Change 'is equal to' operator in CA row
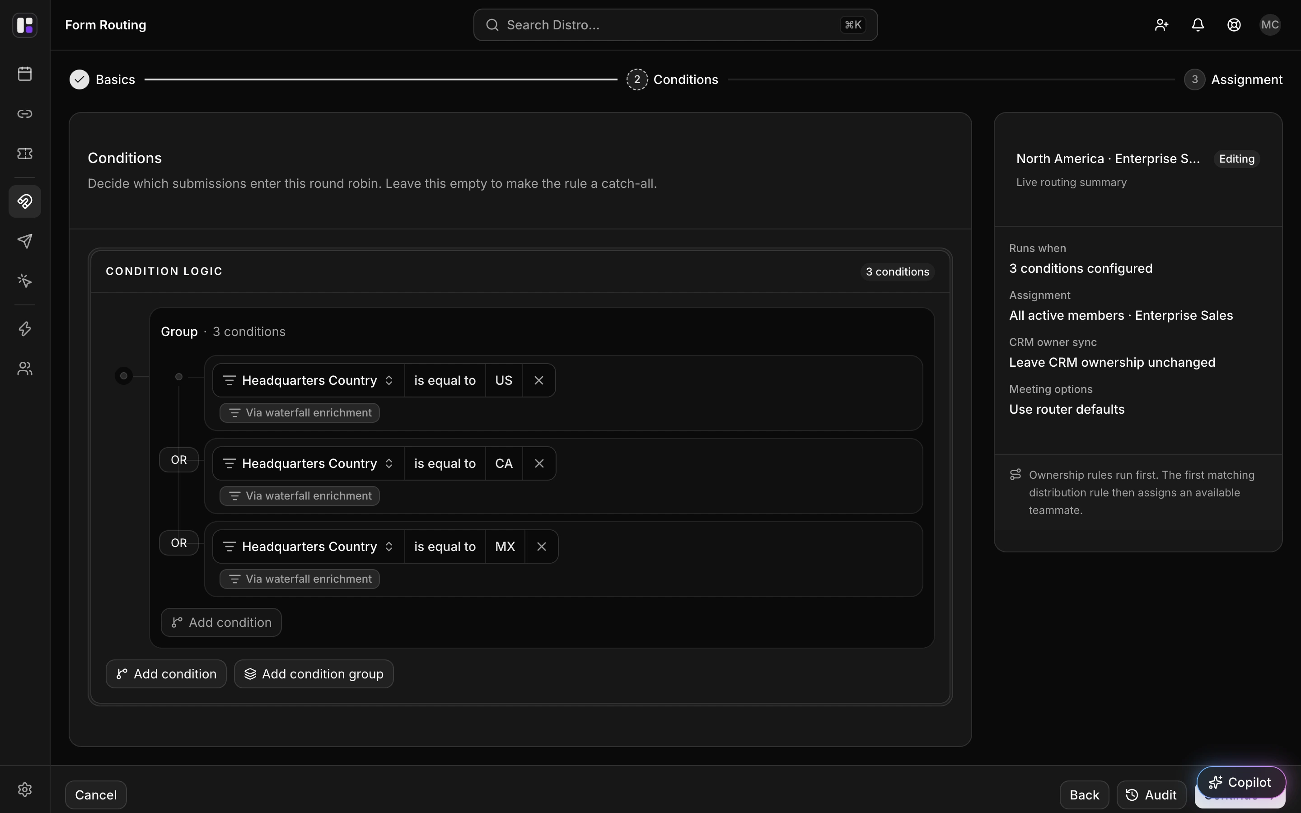This screenshot has height=813, width=1301. pos(445,463)
